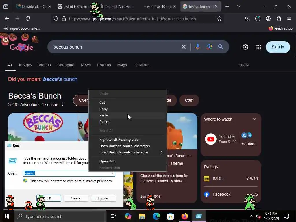
Task: Switch to List of El Chavo tab
Action: (73, 7)
